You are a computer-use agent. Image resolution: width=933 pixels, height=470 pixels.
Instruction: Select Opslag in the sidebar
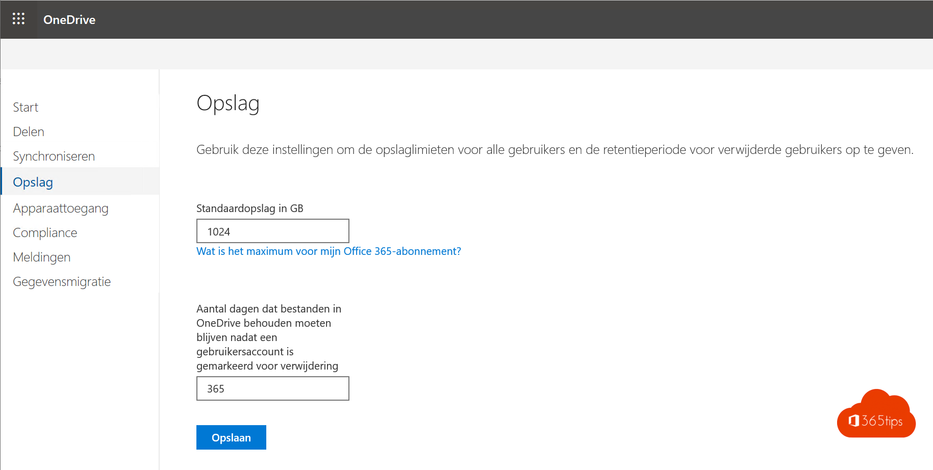pos(80,182)
